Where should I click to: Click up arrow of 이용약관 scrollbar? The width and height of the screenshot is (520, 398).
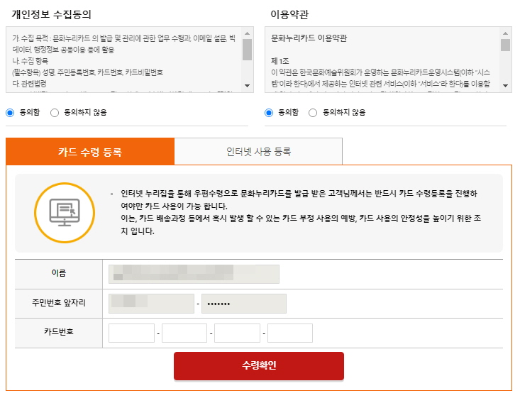coord(505,33)
